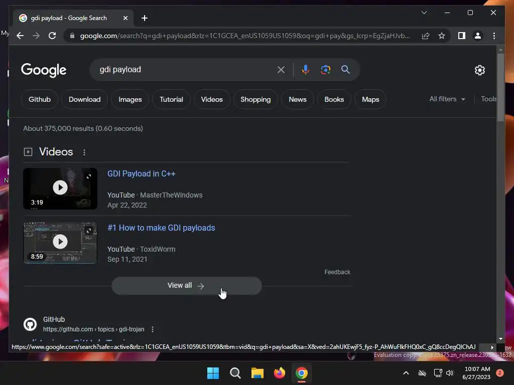Start voice search with the microphone
Image resolution: width=514 pixels, height=385 pixels.
305,69
